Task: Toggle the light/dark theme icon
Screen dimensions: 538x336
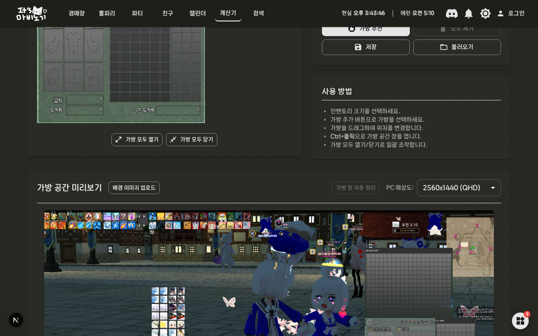Action: pos(485,13)
